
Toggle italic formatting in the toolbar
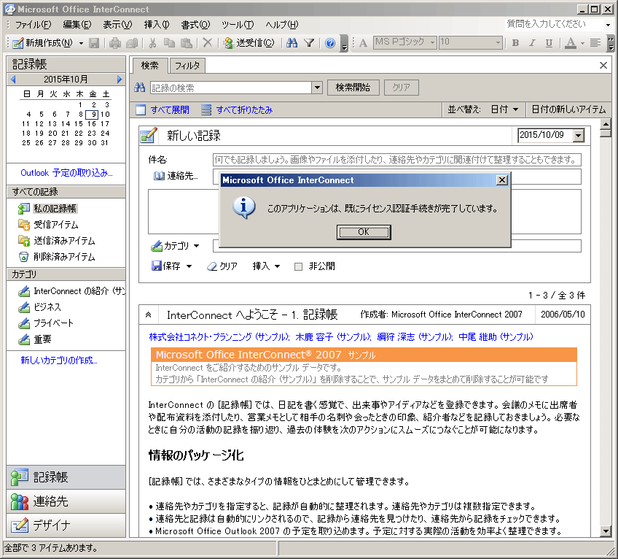[532, 42]
